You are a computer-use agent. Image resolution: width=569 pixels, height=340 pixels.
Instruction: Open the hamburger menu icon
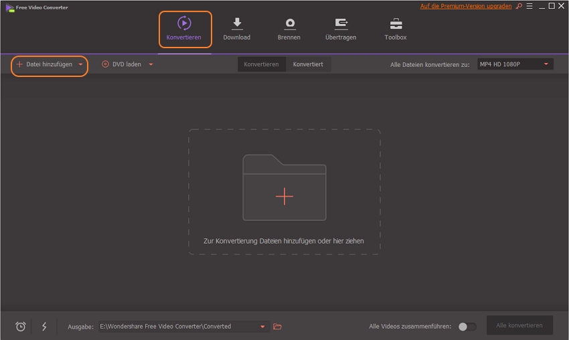[x=530, y=6]
